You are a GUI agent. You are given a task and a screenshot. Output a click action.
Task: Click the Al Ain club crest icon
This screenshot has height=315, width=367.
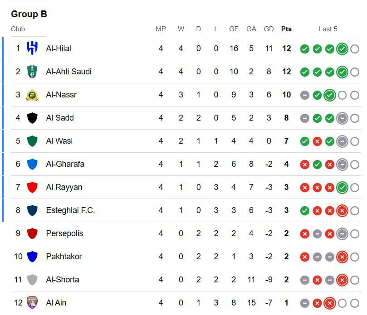pyautogui.click(x=32, y=302)
